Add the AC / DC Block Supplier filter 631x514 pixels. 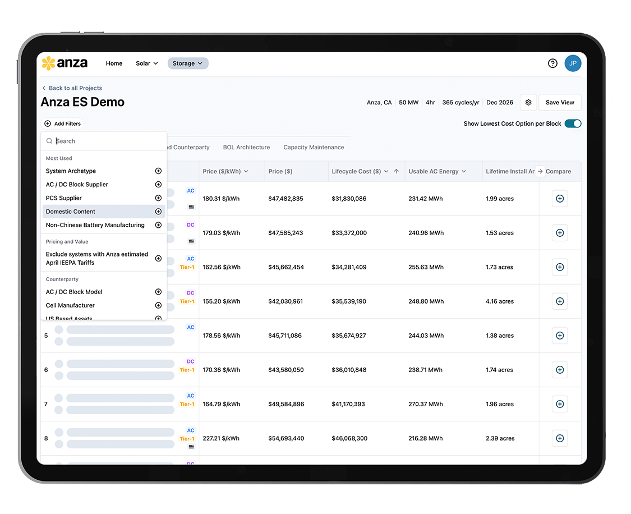point(159,185)
